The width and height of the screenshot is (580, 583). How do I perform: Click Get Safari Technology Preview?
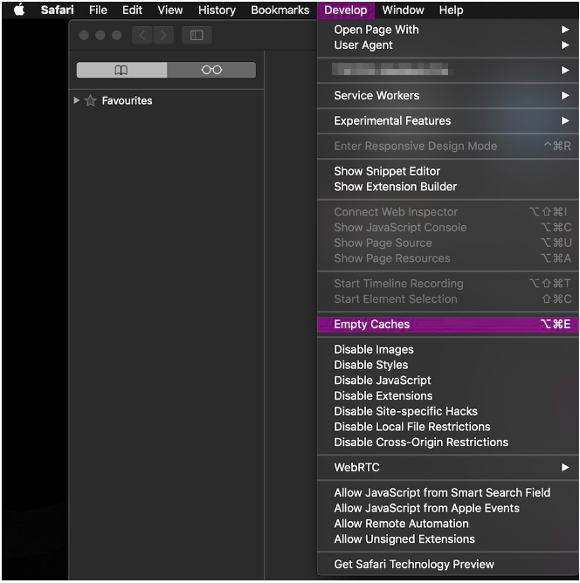pyautogui.click(x=413, y=564)
